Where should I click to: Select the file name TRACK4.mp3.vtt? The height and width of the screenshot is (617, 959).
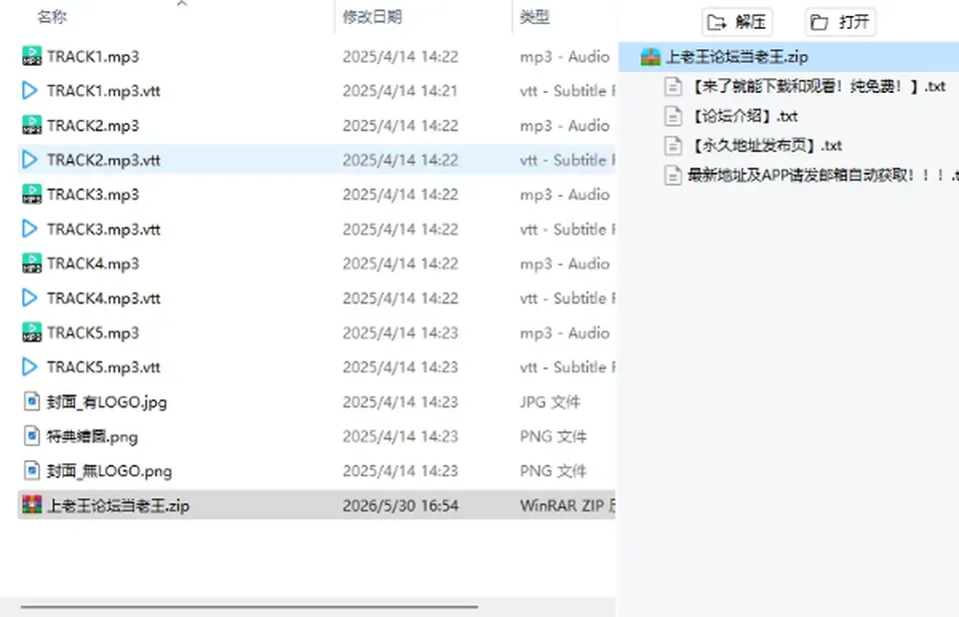103,299
